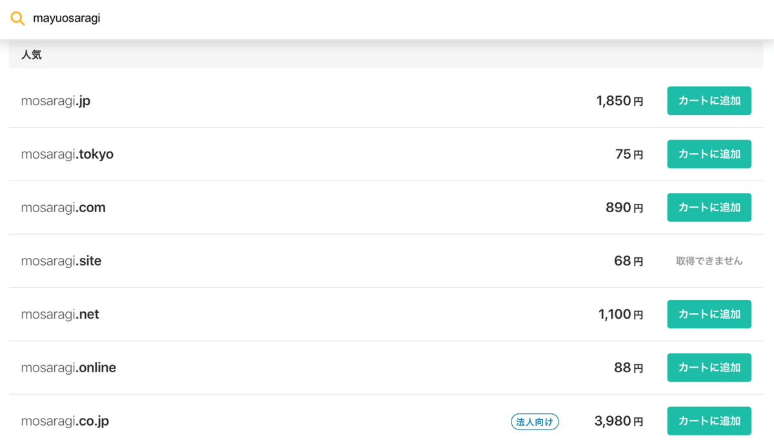This screenshot has width=774, height=445.
Task: Click the 3,980円 price for .co.jp
Action: 619,422
